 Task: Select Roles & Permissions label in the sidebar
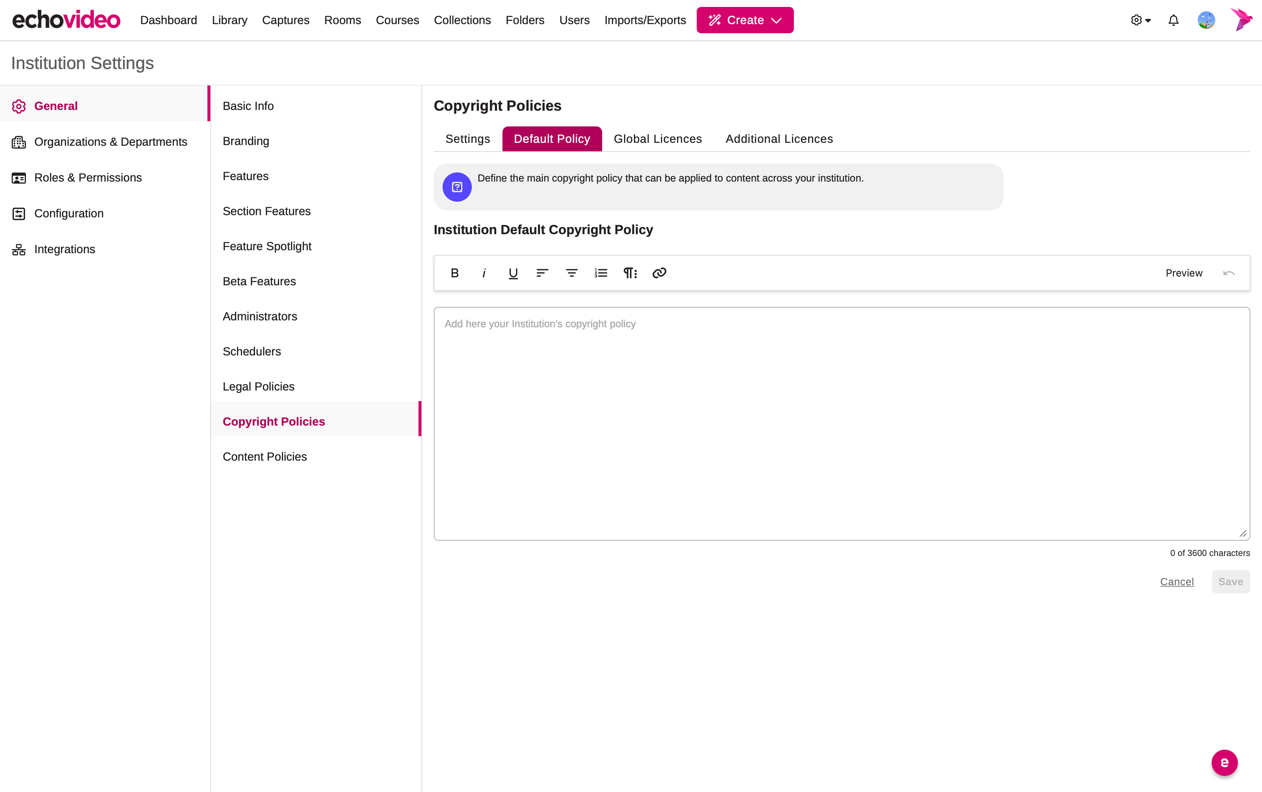[88, 178]
